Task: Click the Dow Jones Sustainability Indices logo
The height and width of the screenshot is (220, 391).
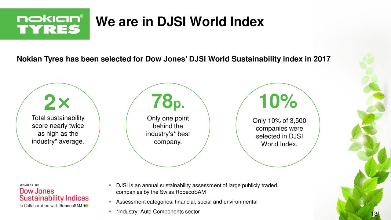Action: click(x=54, y=196)
